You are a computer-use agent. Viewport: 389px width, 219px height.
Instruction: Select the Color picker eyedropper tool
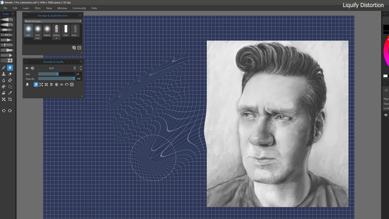pyautogui.click(x=10, y=93)
